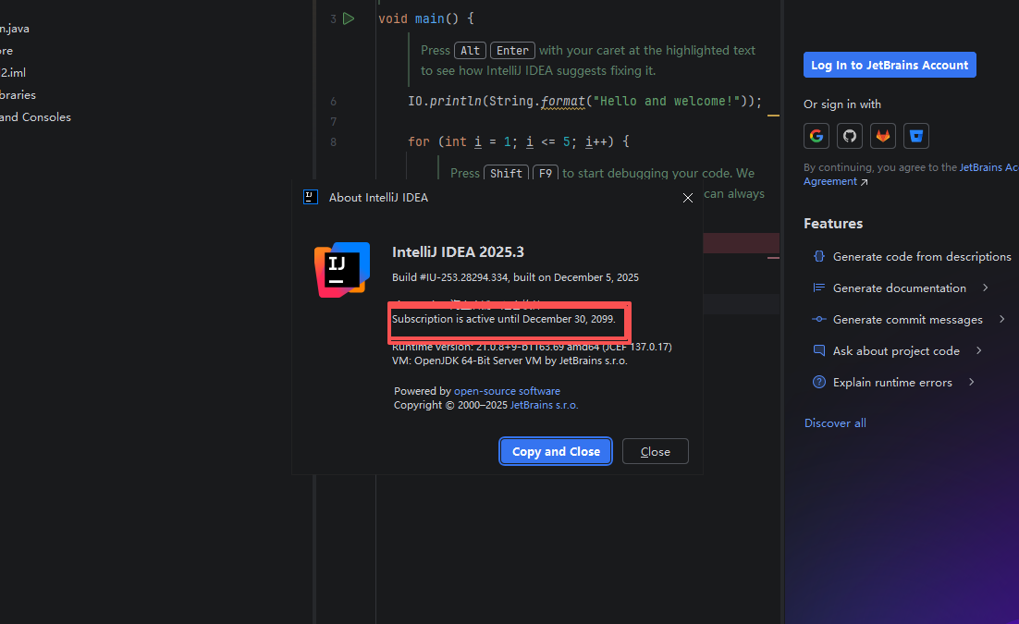The height and width of the screenshot is (624, 1019).
Task: Select the Scratches and Consoles tree row
Action: pos(36,117)
